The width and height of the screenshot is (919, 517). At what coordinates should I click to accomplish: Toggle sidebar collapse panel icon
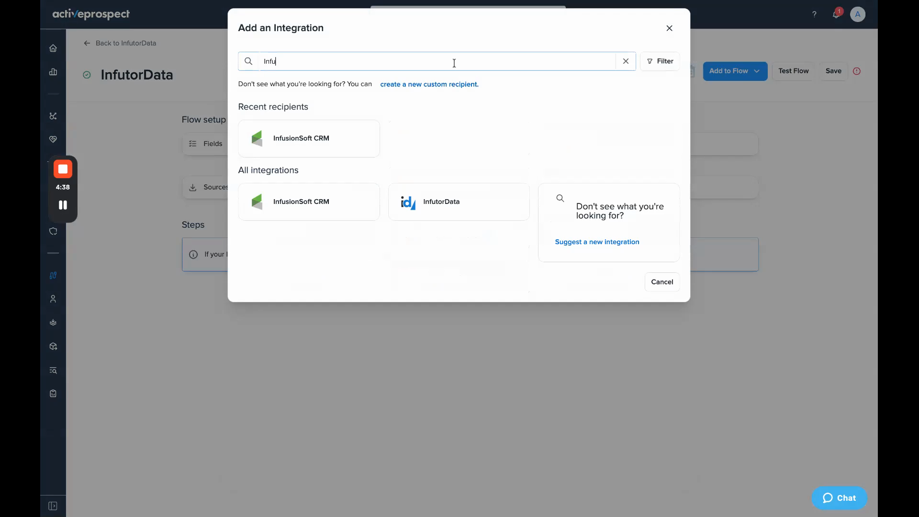[x=53, y=506]
